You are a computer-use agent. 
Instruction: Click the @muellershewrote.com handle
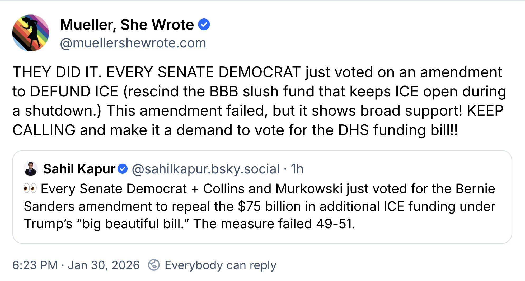(133, 43)
